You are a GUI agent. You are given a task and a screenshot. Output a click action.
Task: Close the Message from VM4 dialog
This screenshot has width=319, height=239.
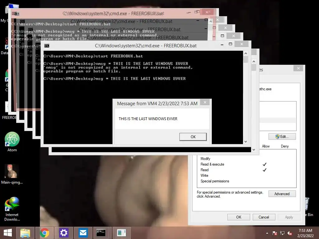(205, 102)
